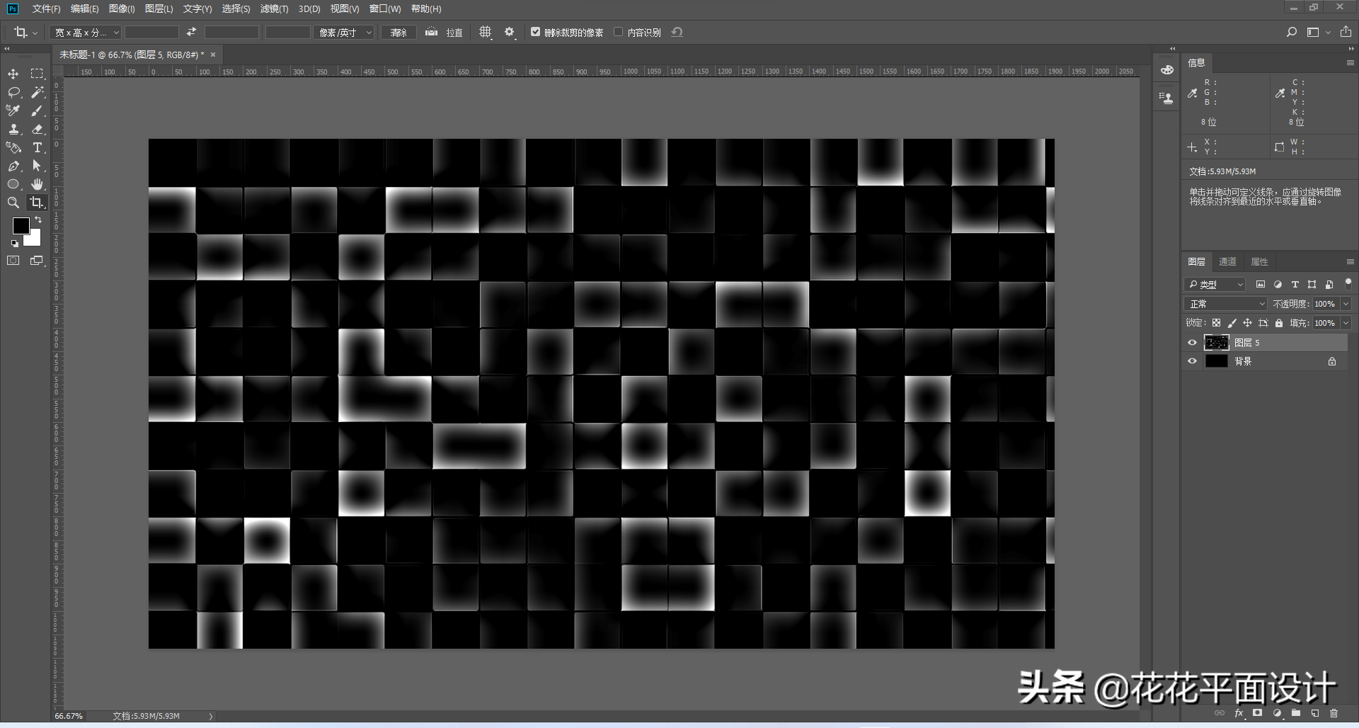Open the crop overlay grid options

485,33
